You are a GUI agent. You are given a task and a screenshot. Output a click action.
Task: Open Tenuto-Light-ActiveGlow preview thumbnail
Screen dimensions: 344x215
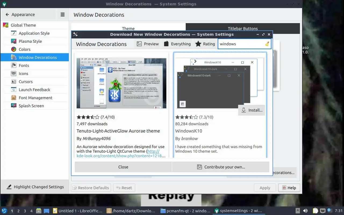121,83
